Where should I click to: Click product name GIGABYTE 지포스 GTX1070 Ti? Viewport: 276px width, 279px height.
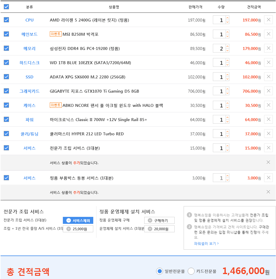[x=94, y=91]
